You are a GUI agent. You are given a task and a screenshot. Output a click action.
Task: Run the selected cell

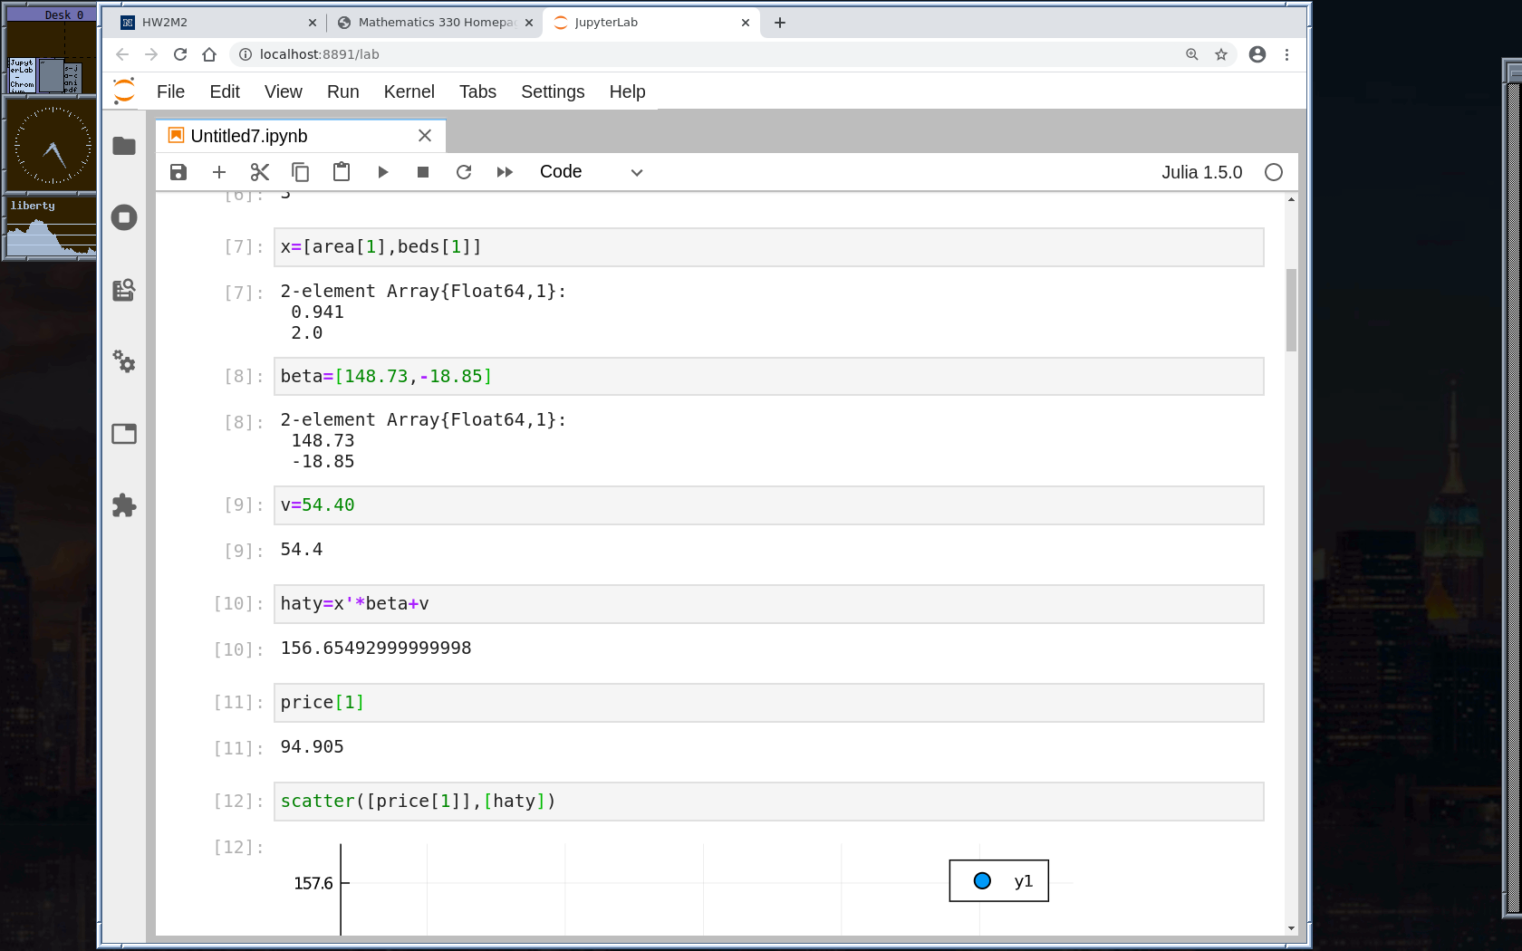[382, 172]
